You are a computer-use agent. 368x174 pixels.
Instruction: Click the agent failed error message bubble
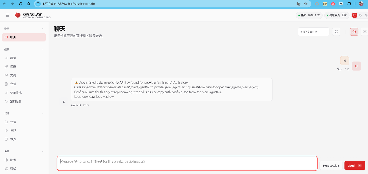click(172, 90)
